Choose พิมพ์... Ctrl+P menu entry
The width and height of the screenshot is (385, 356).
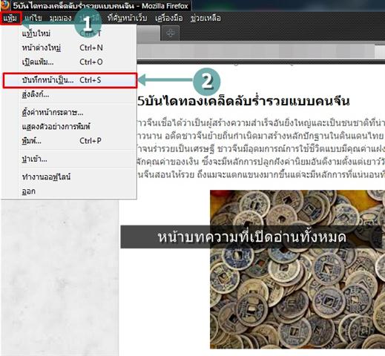click(x=69, y=141)
